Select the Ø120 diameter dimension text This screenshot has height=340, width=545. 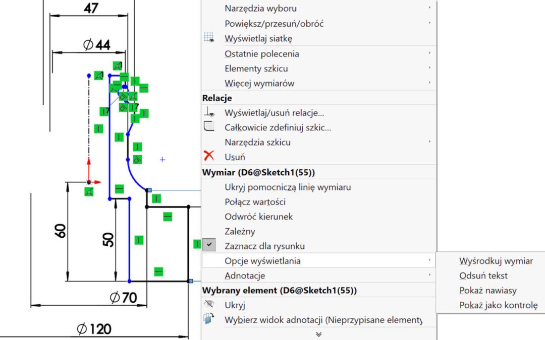[x=94, y=329]
